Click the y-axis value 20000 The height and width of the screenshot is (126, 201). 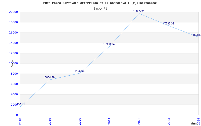(13, 12)
